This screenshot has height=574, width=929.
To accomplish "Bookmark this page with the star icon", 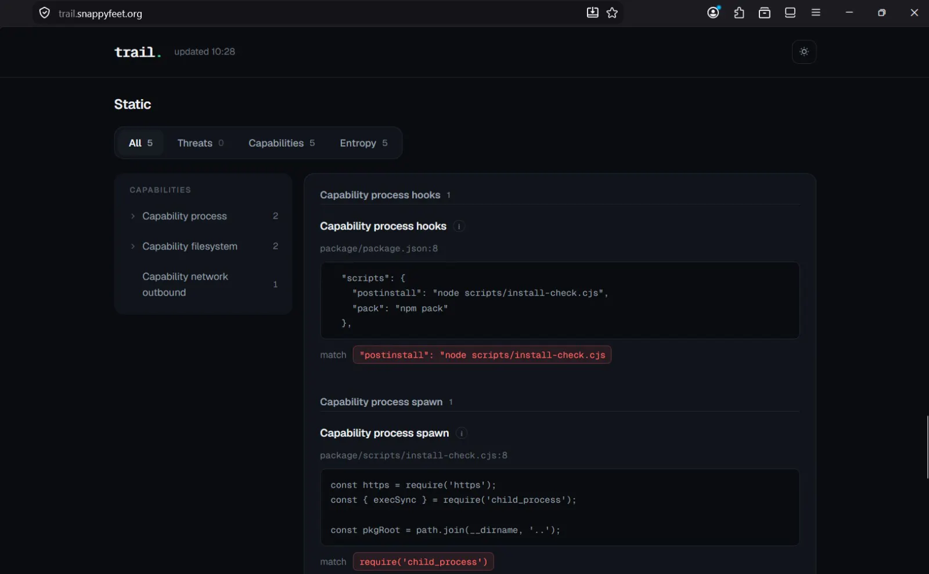I will [x=612, y=13].
